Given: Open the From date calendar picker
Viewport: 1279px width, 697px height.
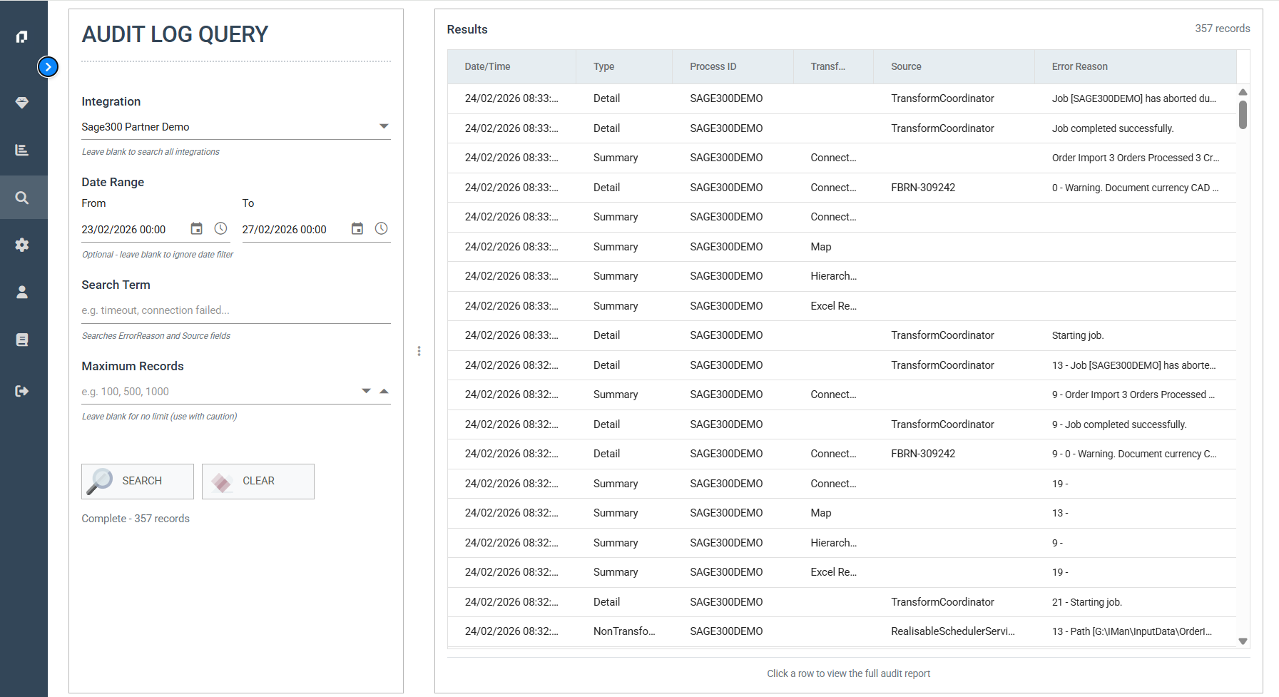Looking at the screenshot, I should point(196,229).
